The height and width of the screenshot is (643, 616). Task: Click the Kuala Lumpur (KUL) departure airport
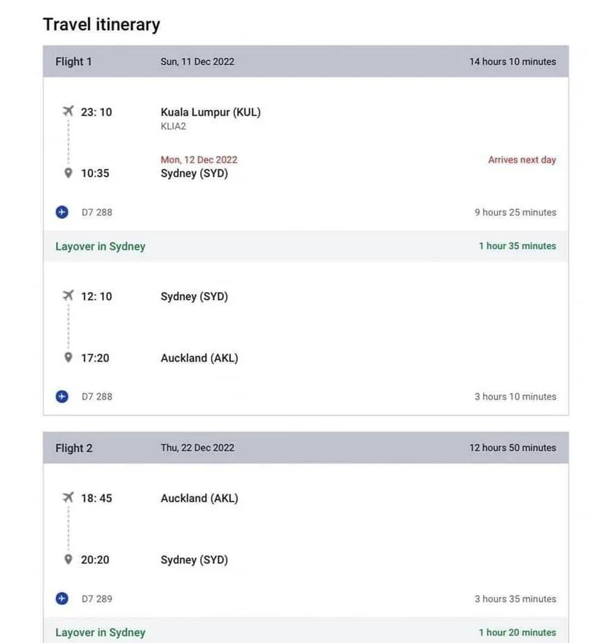tap(210, 112)
